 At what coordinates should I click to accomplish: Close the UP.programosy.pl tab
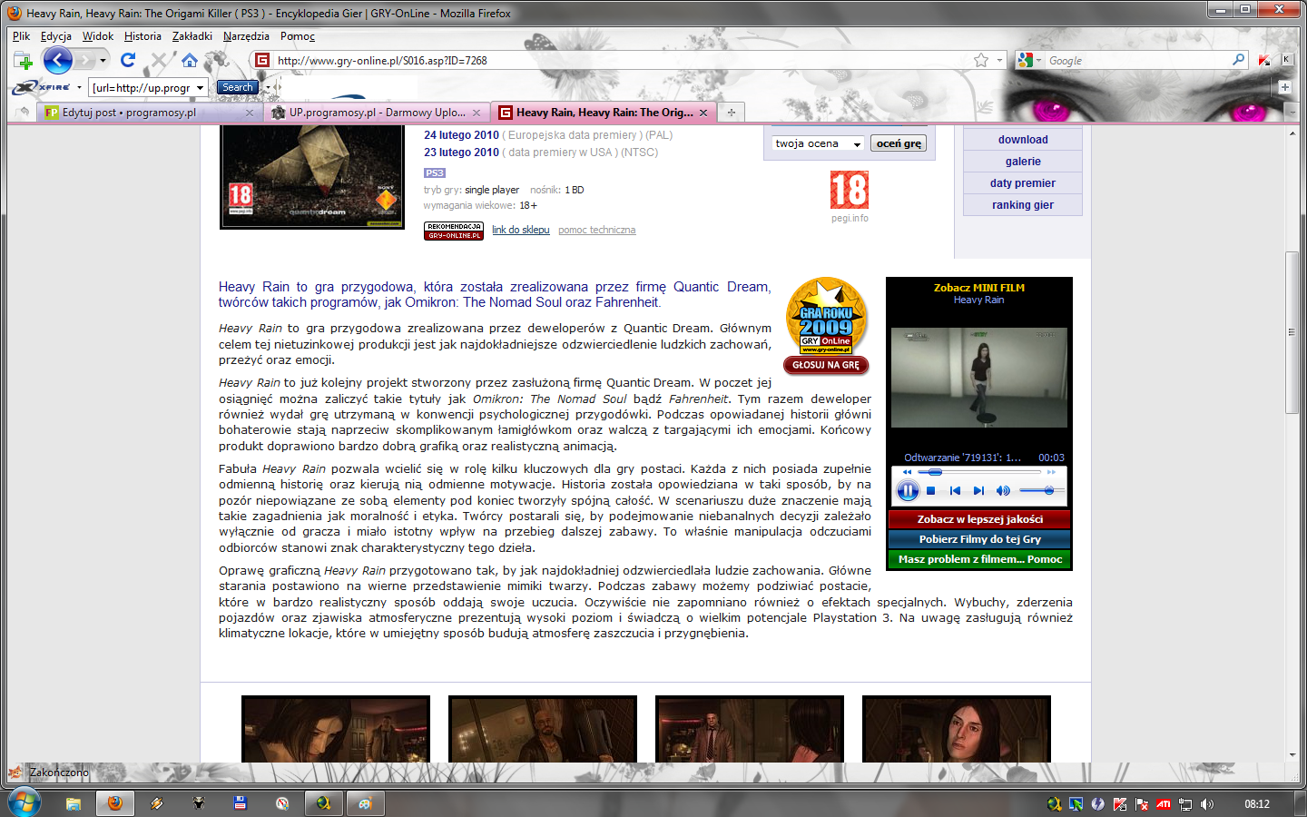coord(477,113)
